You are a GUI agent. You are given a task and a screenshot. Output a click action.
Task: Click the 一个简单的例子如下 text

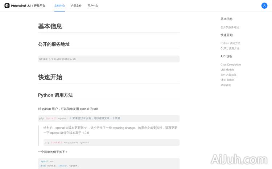(x=53, y=152)
